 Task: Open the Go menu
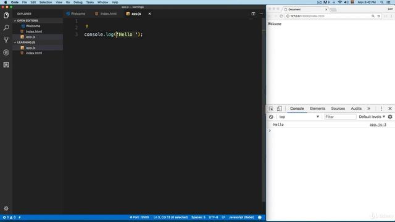click(68, 2)
